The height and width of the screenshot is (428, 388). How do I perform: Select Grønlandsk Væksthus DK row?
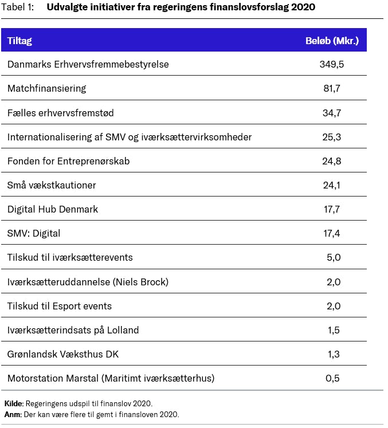pos(62,354)
